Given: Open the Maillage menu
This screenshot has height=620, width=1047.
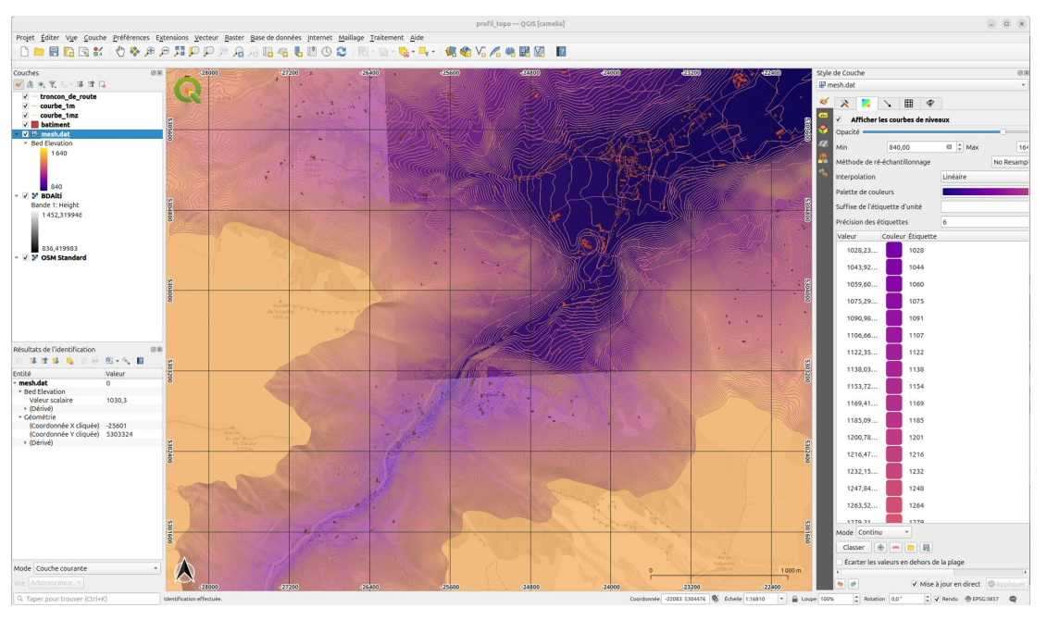Looking at the screenshot, I should pyautogui.click(x=351, y=38).
